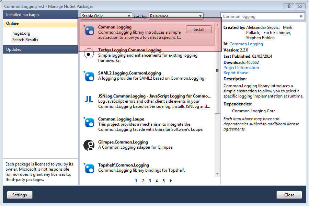The width and height of the screenshot is (309, 206).
Task: Go to results page 2
Action: click(143, 181)
